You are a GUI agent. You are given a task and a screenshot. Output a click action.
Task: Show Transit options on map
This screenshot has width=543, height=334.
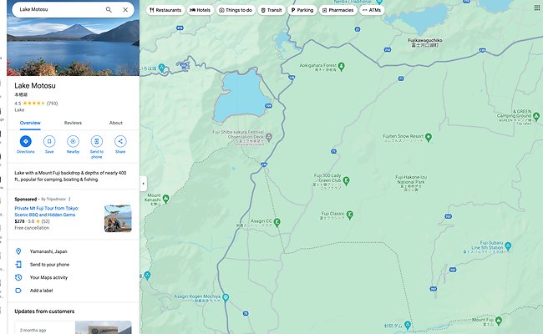271,10
